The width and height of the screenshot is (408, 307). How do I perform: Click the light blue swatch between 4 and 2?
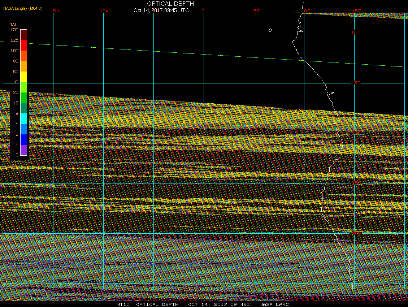pos(24,129)
